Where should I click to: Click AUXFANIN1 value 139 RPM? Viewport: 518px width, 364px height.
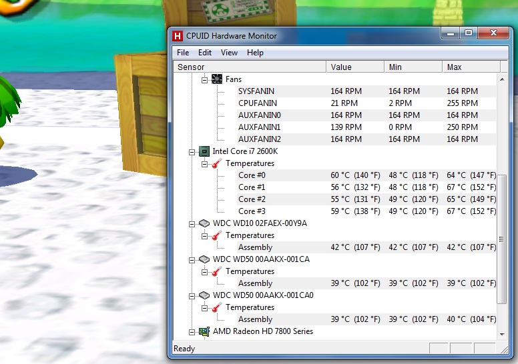346,127
